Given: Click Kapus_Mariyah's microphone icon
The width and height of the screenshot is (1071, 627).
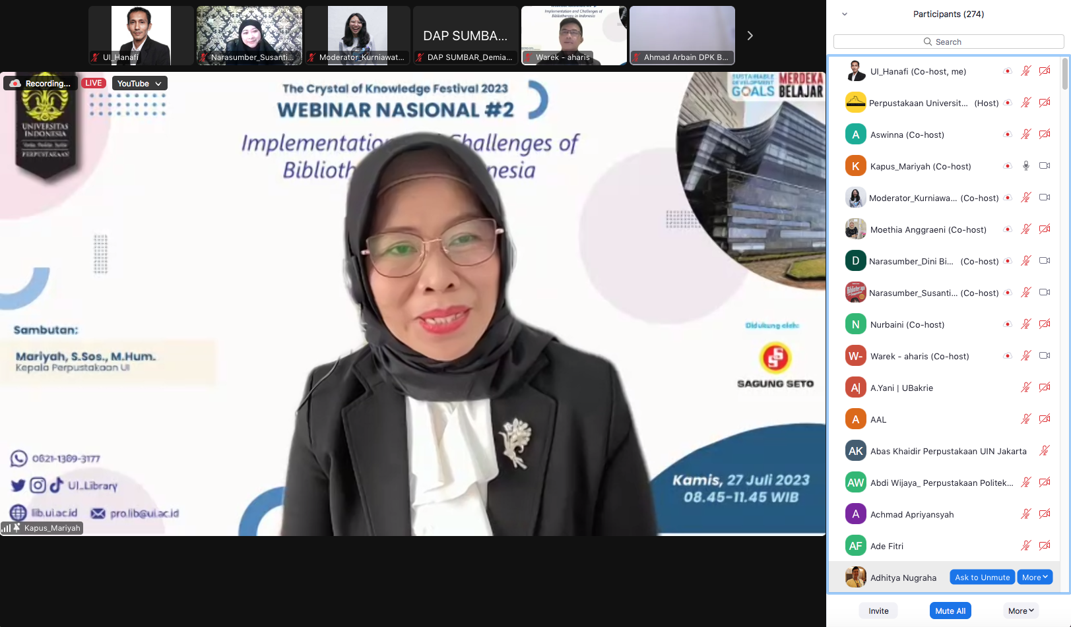Looking at the screenshot, I should pos(1025,166).
